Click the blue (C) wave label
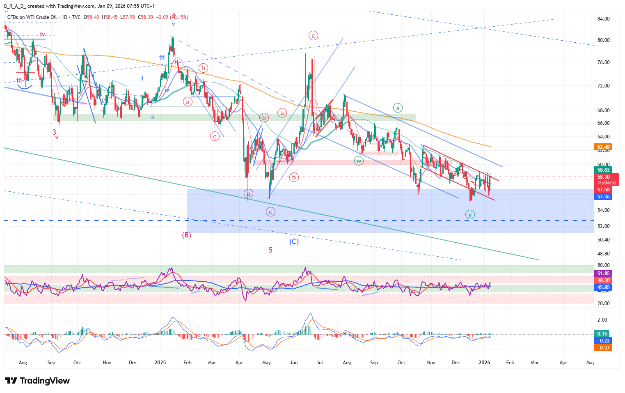The width and height of the screenshot is (625, 393). tap(294, 241)
